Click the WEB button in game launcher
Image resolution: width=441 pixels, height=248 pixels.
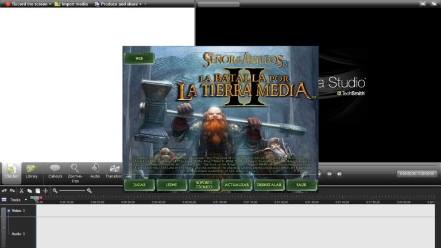point(139,59)
